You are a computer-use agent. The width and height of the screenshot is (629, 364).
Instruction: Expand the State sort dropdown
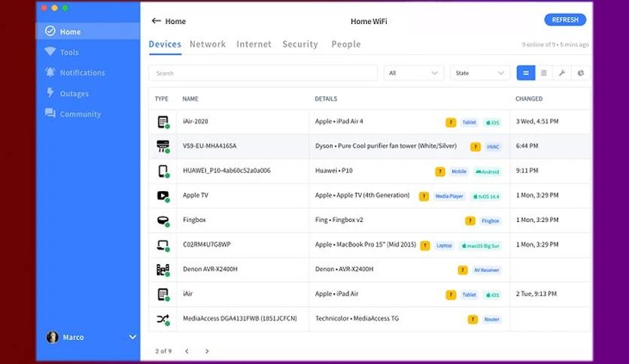[x=480, y=73]
